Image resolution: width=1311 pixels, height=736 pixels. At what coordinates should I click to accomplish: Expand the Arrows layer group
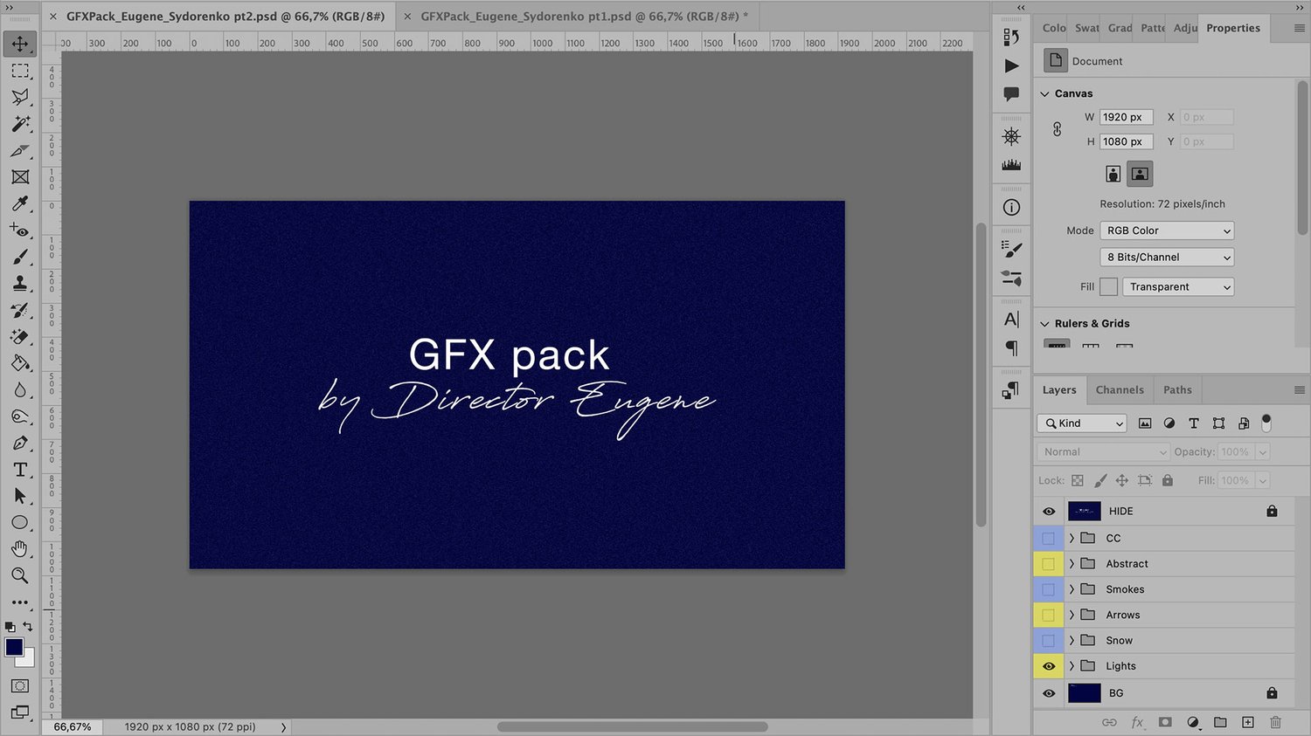(1072, 615)
